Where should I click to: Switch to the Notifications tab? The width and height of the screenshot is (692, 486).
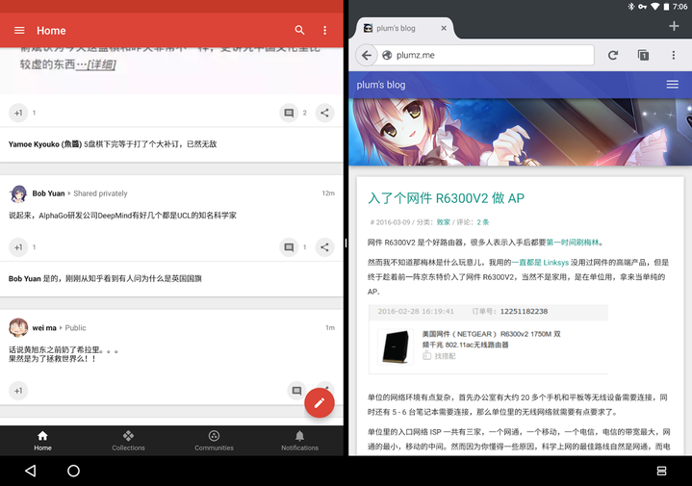coord(299,441)
